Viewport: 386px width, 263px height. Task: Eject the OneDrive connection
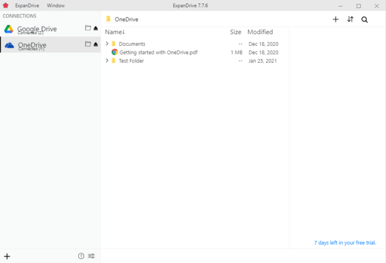pyautogui.click(x=96, y=44)
